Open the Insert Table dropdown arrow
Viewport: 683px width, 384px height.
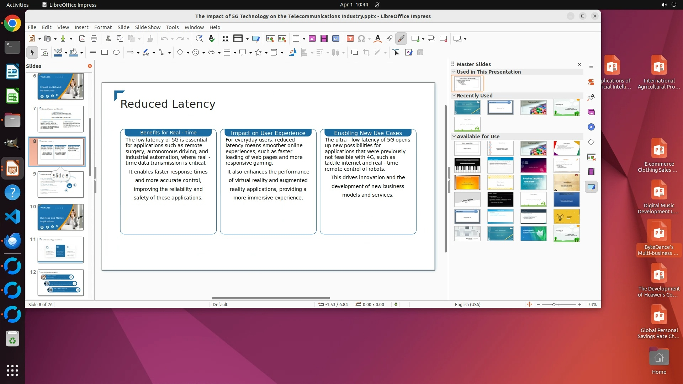(x=304, y=39)
